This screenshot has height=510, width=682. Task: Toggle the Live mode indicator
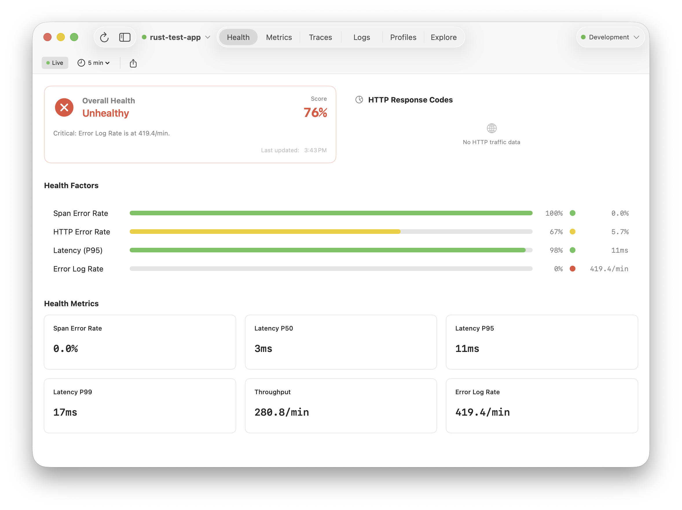coord(55,63)
